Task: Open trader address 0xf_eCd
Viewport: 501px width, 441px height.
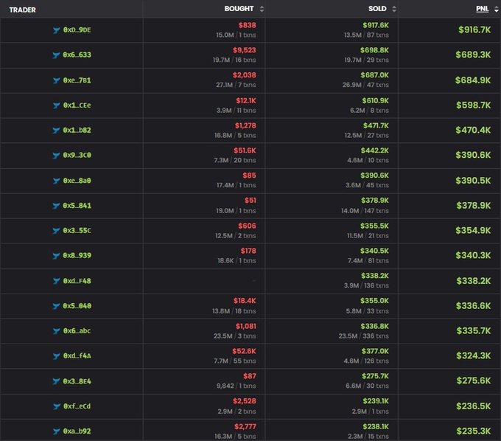Action: [77, 406]
